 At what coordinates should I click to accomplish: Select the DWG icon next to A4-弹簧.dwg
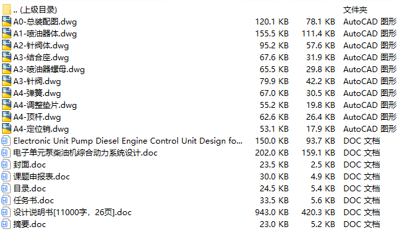point(7,93)
